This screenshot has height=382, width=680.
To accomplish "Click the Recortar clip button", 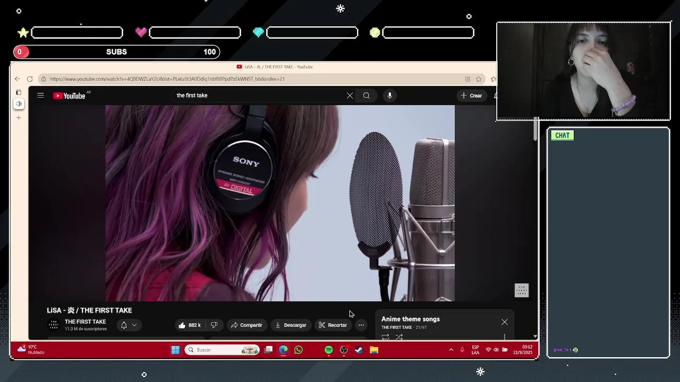I will coord(333,325).
